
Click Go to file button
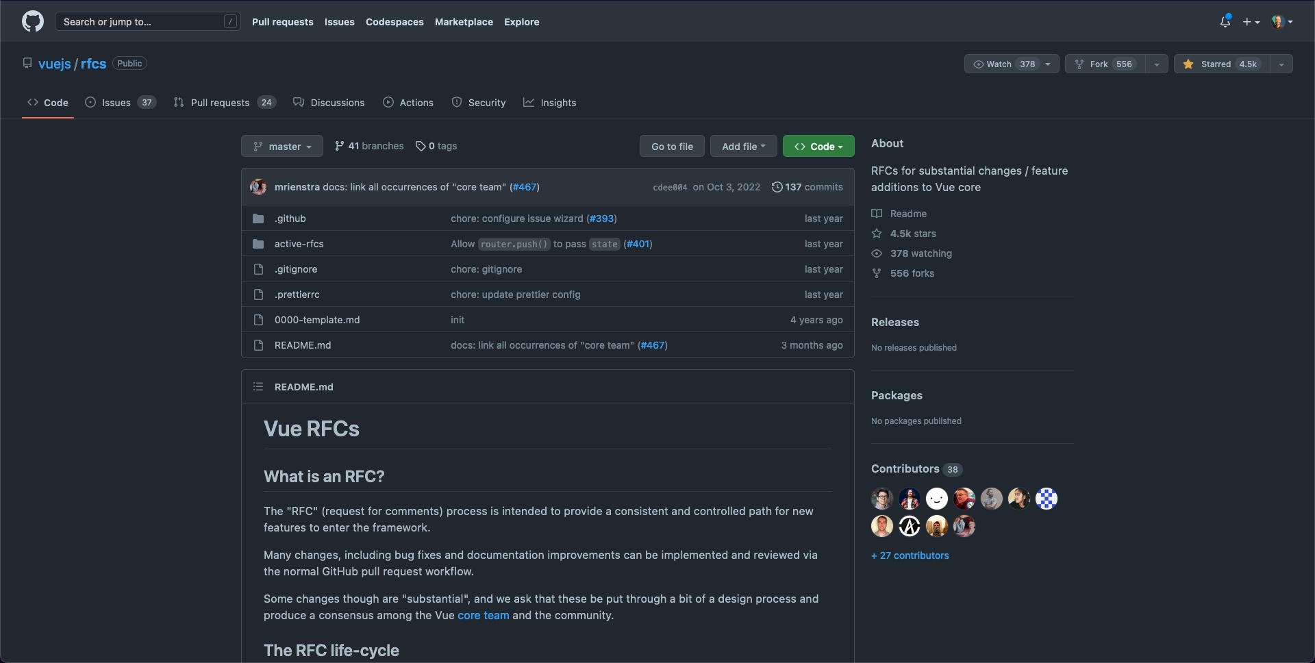point(672,146)
